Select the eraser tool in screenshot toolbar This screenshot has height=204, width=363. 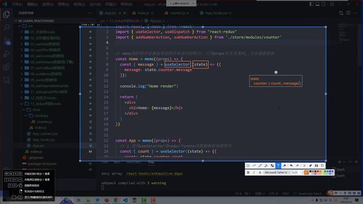pyautogui.click(x=285, y=165)
